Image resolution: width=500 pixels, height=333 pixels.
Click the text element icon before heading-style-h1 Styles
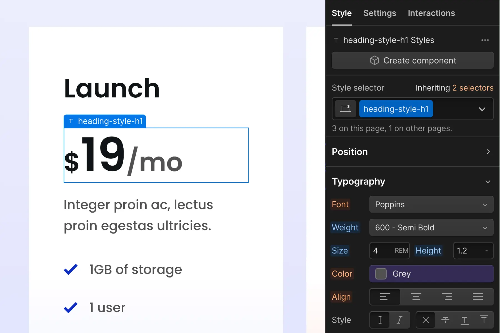pos(336,40)
